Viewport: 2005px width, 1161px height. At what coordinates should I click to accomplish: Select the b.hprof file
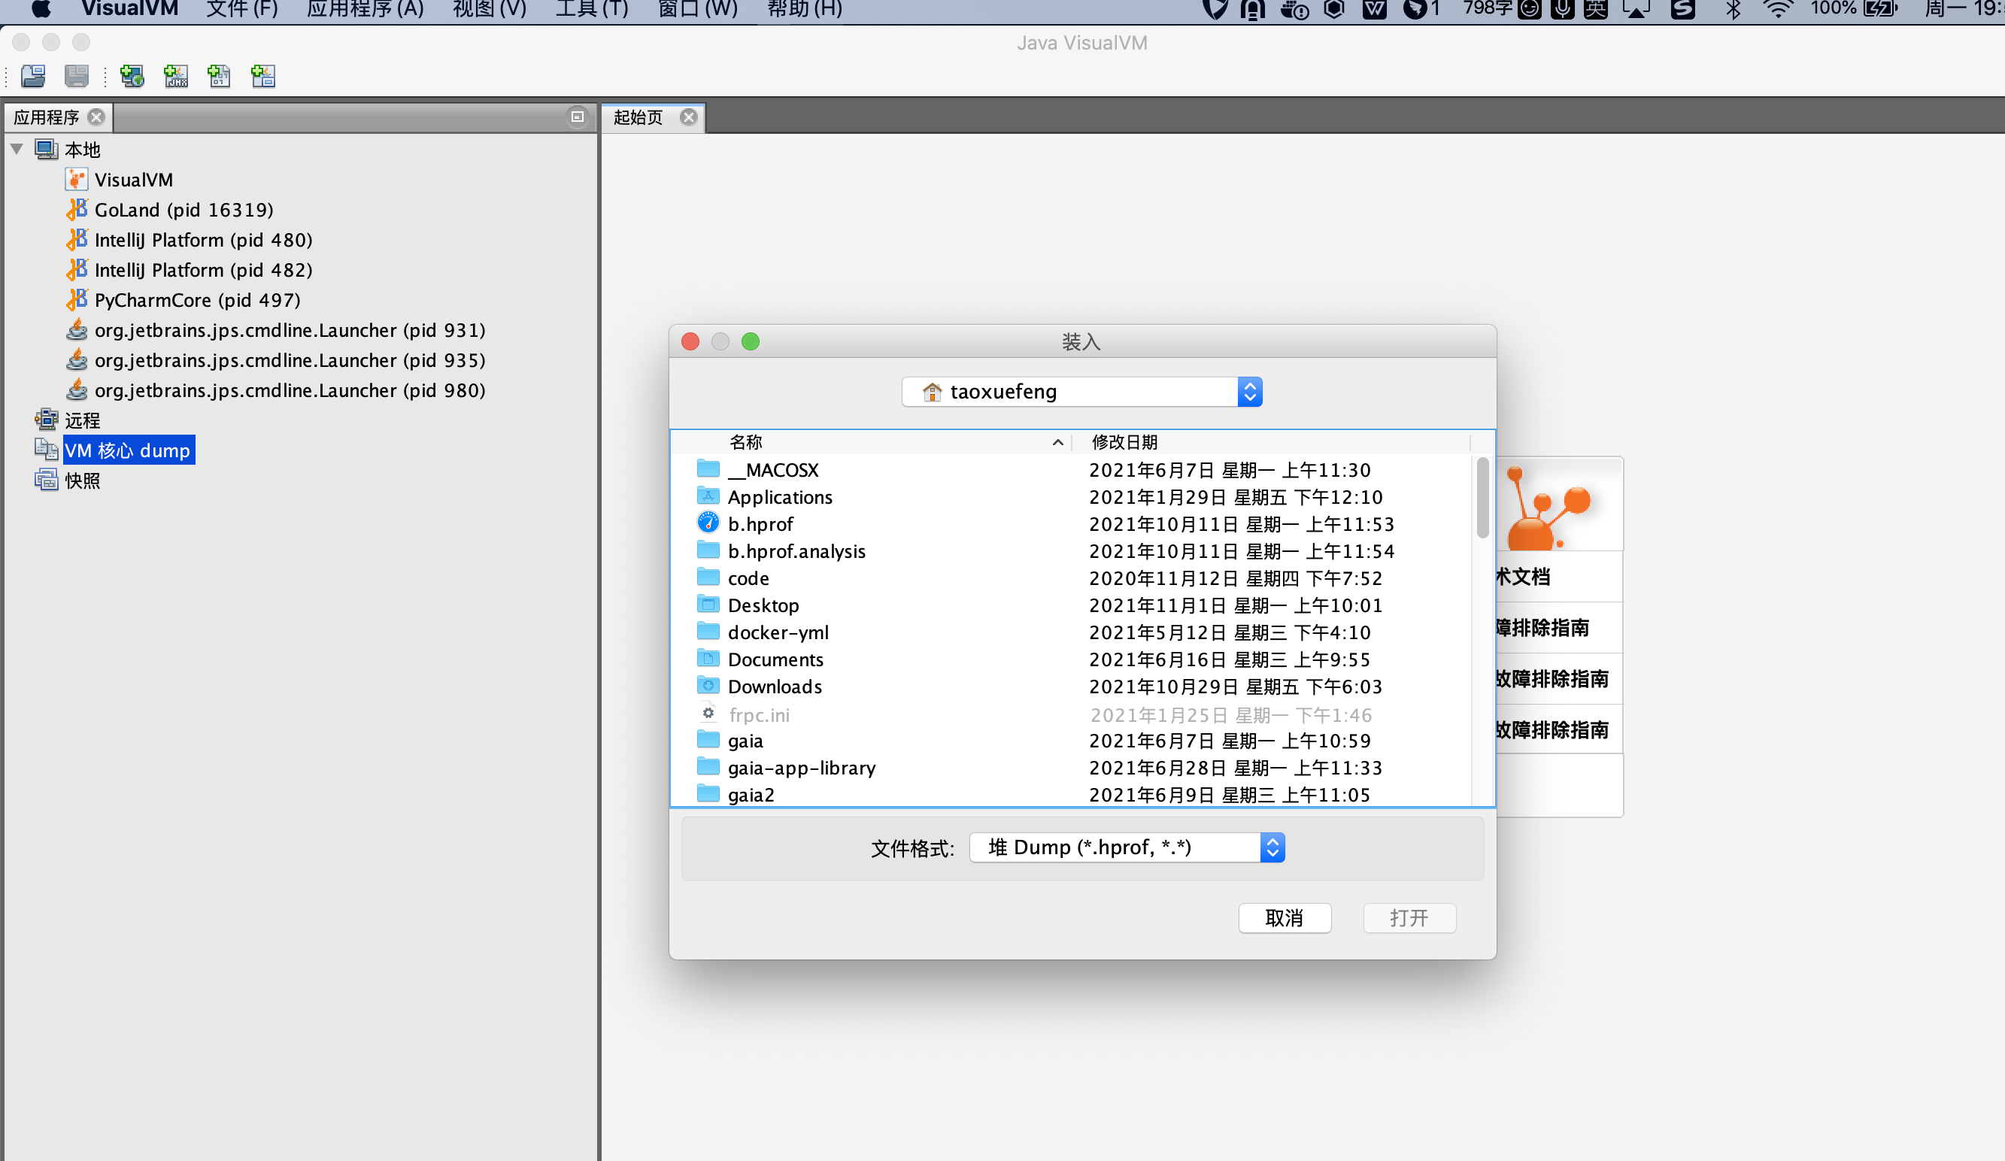tap(1071, 524)
